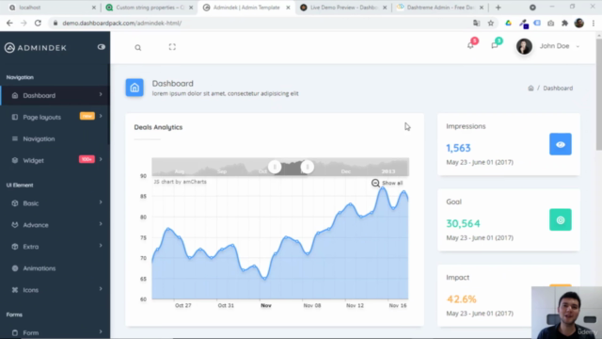602x339 pixels.
Task: Click the Deals Analytics heading
Action: (x=158, y=127)
